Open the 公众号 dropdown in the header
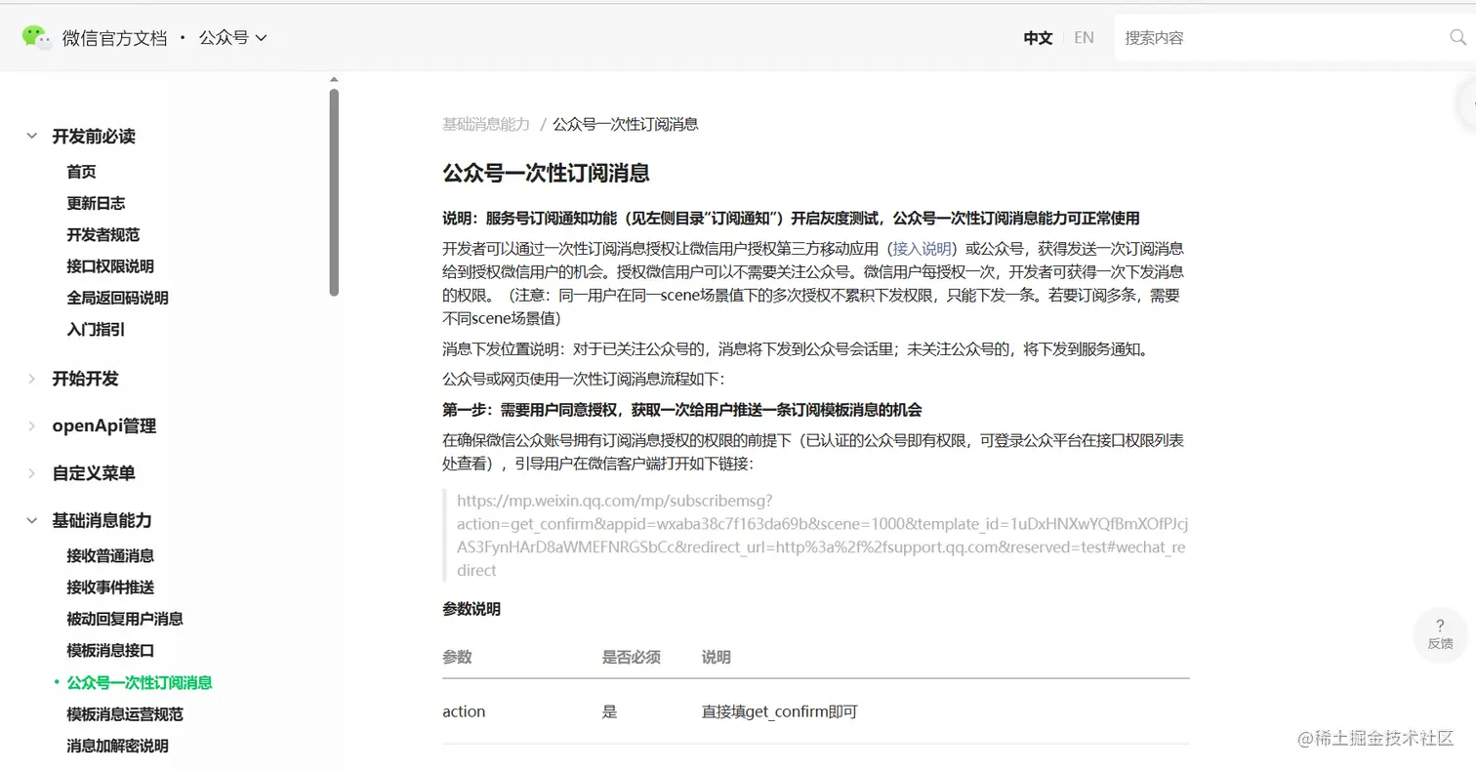The width and height of the screenshot is (1476, 770). 233,38
